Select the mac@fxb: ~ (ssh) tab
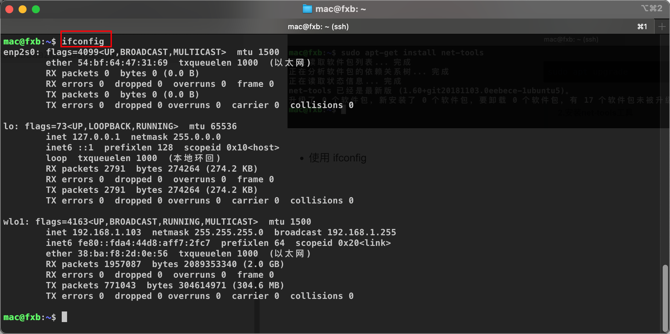Viewport: 670px width, 334px height. (318, 27)
